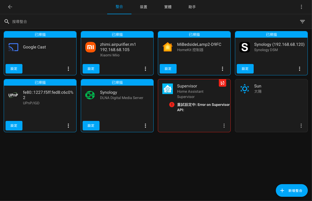
Task: Click the Error on Supervisor API message
Action: 203,107
